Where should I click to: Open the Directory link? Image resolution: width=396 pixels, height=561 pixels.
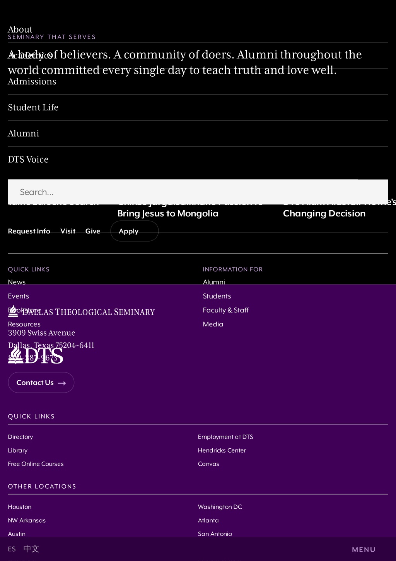[x=20, y=437]
